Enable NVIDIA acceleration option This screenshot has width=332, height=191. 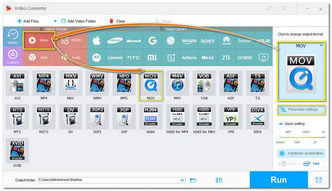click(289, 164)
